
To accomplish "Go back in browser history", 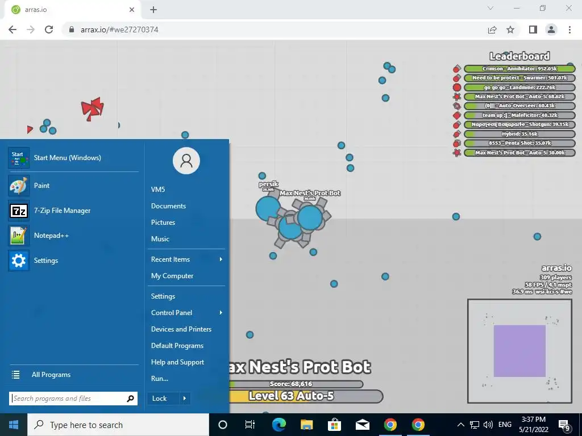I will click(x=13, y=30).
